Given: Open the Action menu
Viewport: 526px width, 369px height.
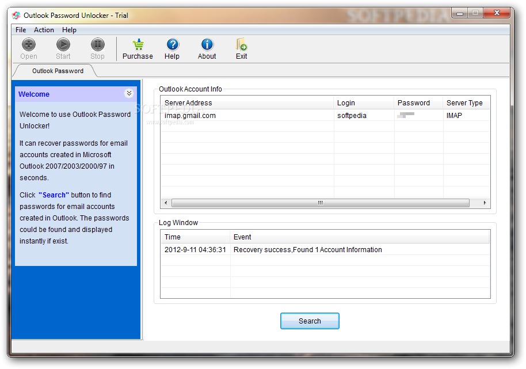Looking at the screenshot, I should pos(44,30).
